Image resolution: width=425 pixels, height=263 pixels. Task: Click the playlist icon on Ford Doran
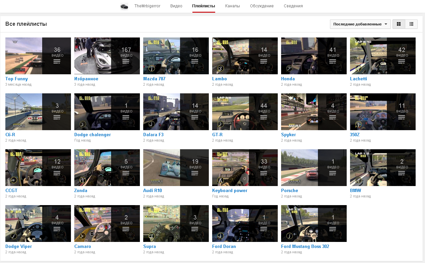coord(264,229)
